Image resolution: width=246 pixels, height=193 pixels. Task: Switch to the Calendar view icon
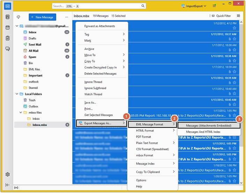pyautogui.click(x=7, y=28)
